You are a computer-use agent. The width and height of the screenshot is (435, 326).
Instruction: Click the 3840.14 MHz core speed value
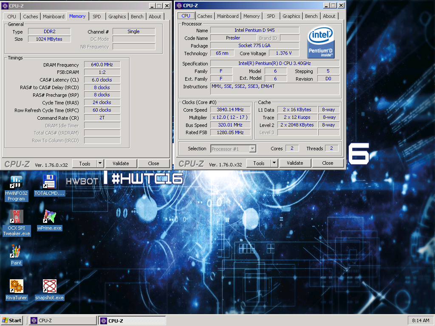tap(230, 110)
